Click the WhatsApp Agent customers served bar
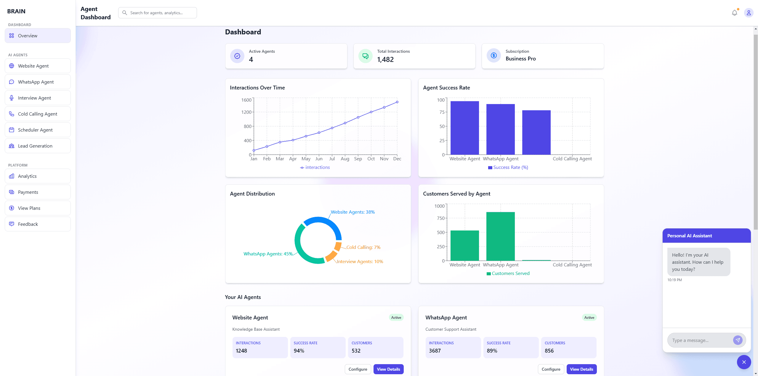The width and height of the screenshot is (758, 376). coord(501,236)
